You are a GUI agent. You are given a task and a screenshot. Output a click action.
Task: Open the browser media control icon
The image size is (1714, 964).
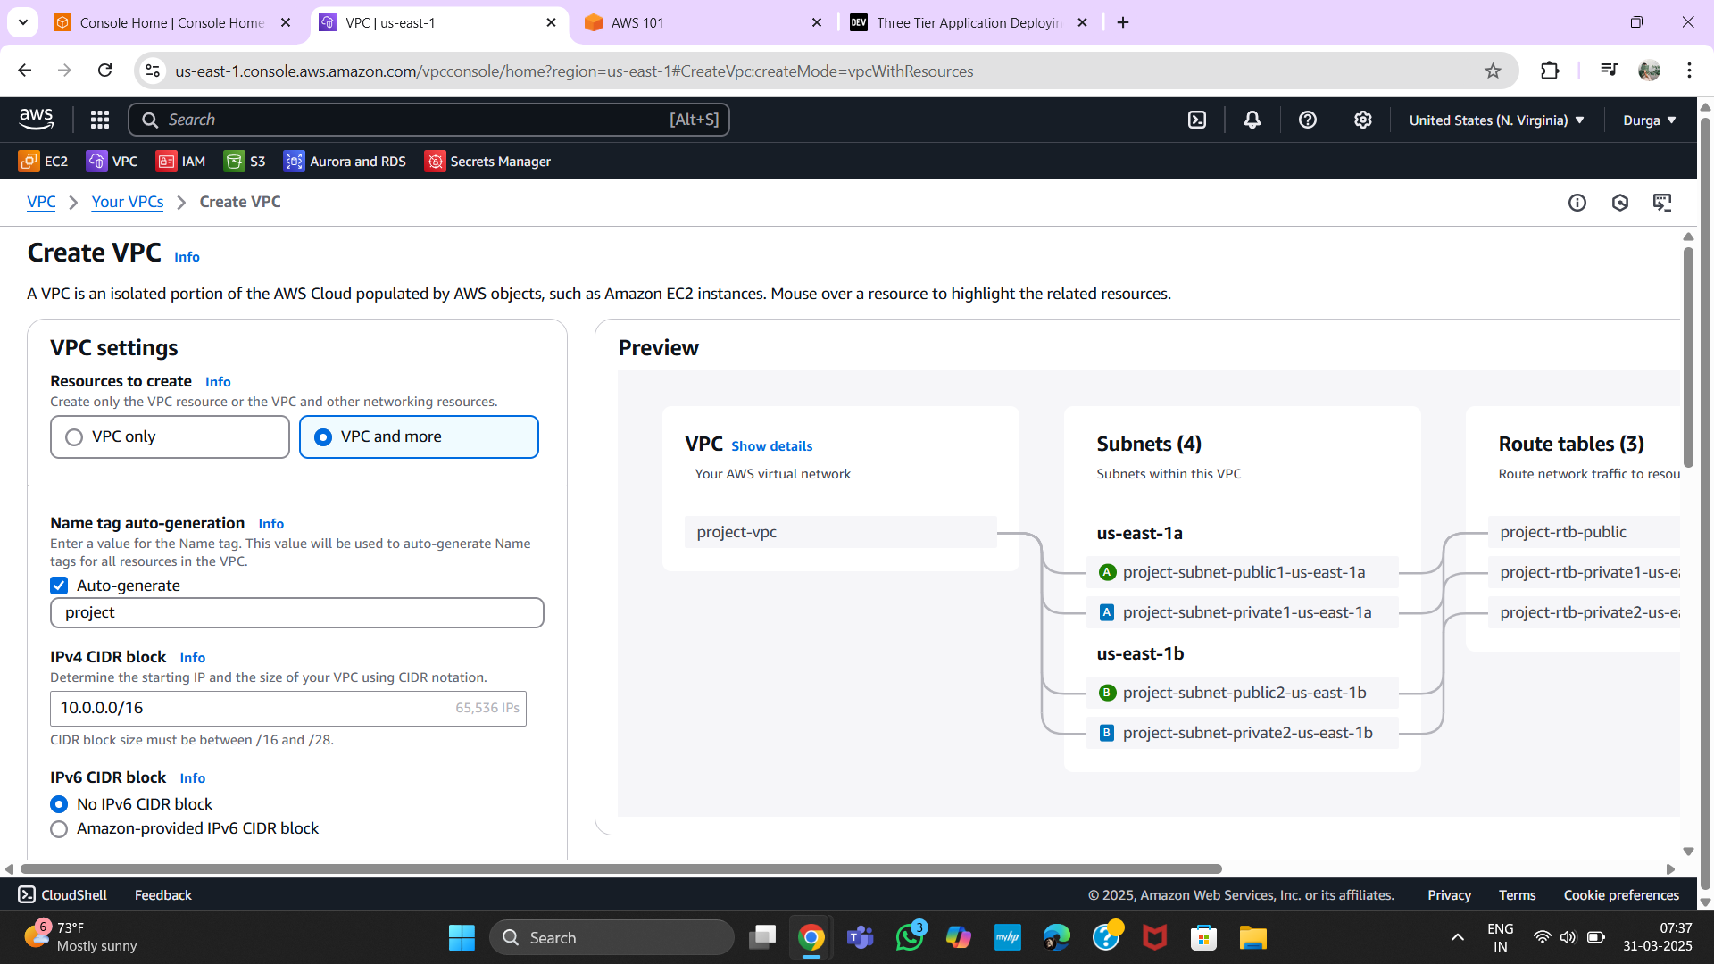click(1609, 71)
